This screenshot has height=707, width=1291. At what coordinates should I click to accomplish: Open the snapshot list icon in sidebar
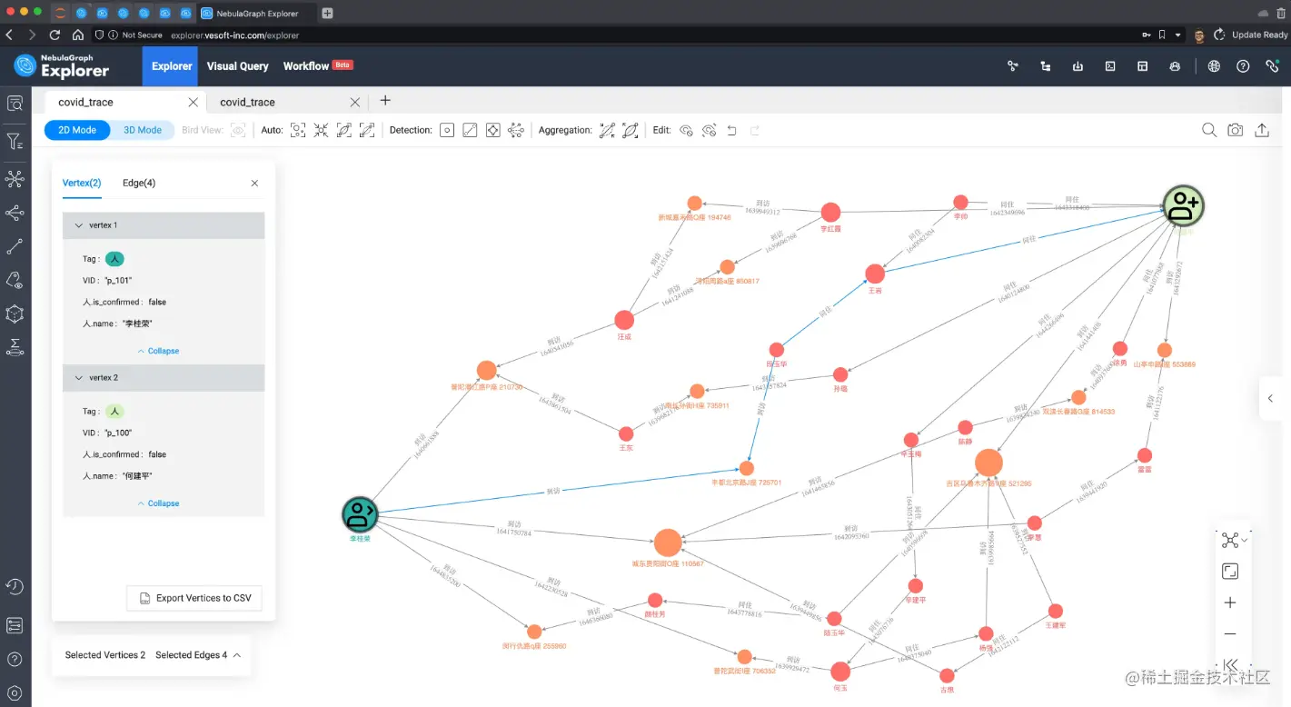pyautogui.click(x=15, y=625)
